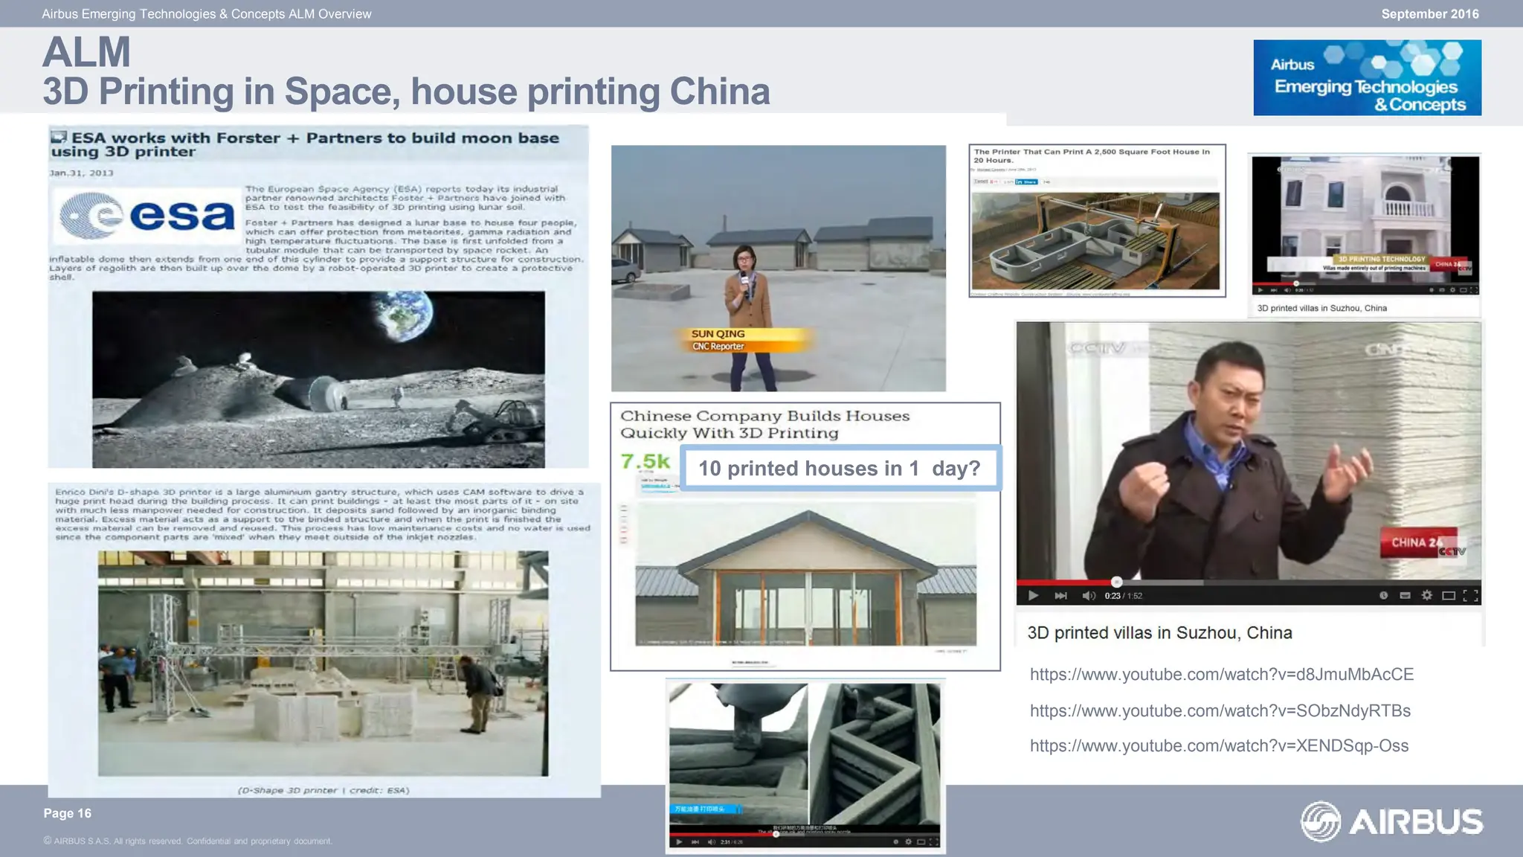Click '(D-Shape 3D printer | credit: ESA)' caption
This screenshot has height=857, width=1523.
(323, 790)
